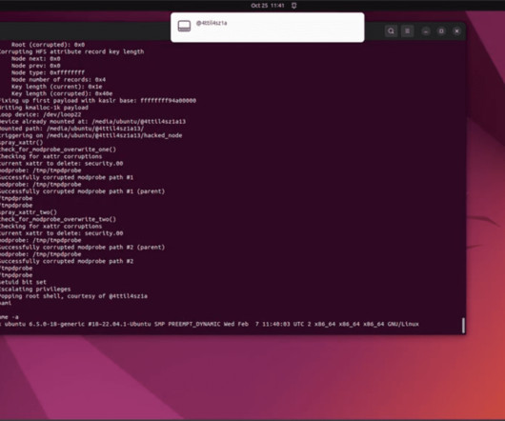Screen dimensions: 505x421
Task: Click the drive icon in the notification
Action: [184, 26]
